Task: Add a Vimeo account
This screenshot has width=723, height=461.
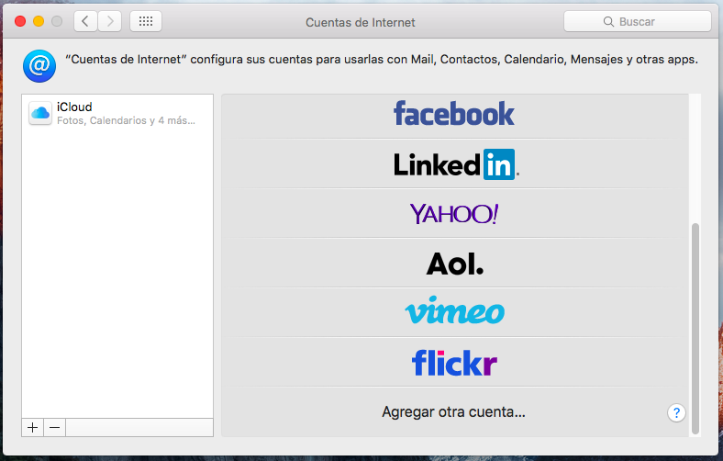Action: [455, 310]
